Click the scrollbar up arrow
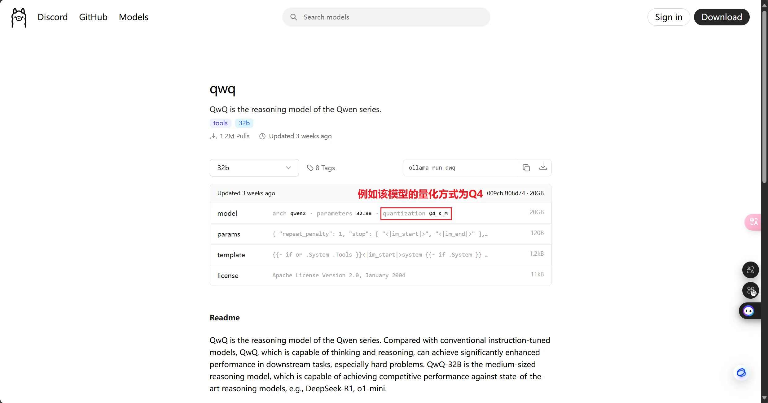The height and width of the screenshot is (403, 768). [x=764, y=5]
